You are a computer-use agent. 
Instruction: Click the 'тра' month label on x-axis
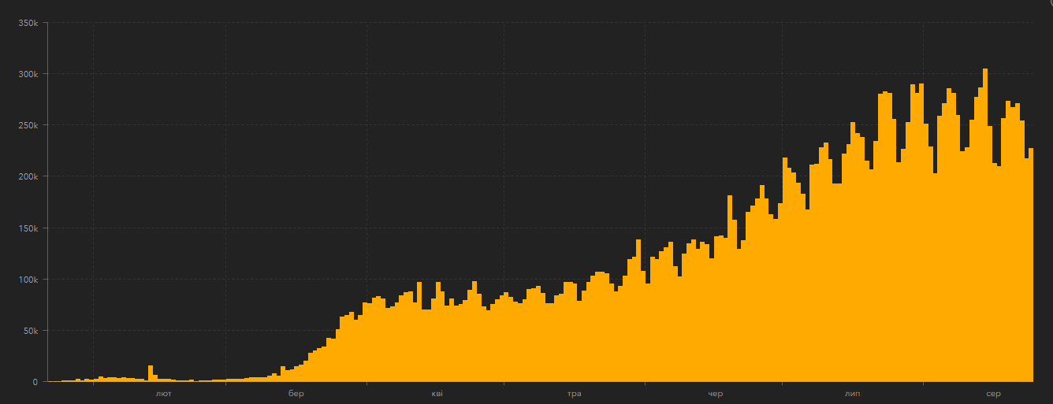point(574,393)
